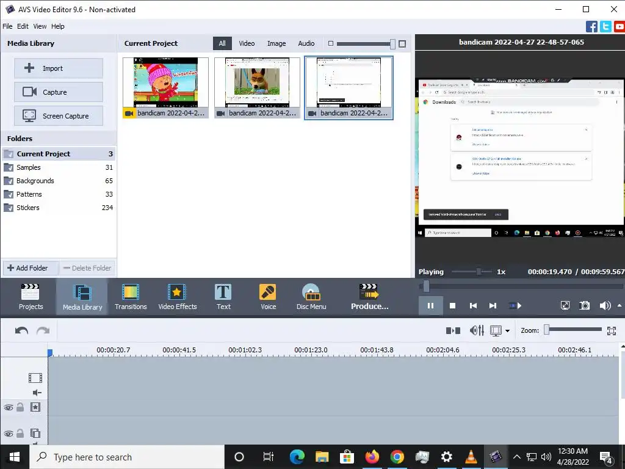The width and height of the screenshot is (625, 469).
Task: Open the Voice recording tool
Action: pyautogui.click(x=268, y=297)
